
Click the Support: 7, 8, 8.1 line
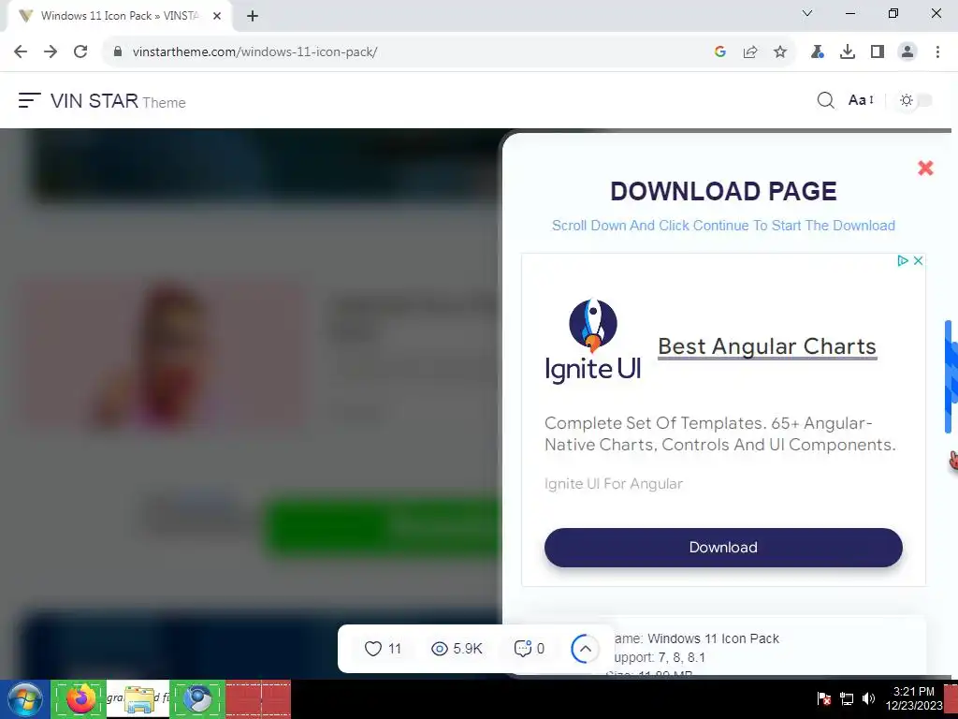(659, 658)
